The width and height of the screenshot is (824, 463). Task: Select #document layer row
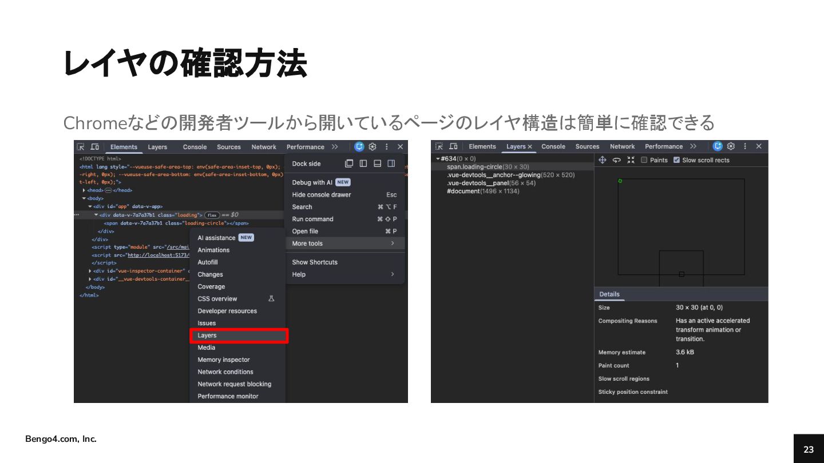tap(513, 191)
